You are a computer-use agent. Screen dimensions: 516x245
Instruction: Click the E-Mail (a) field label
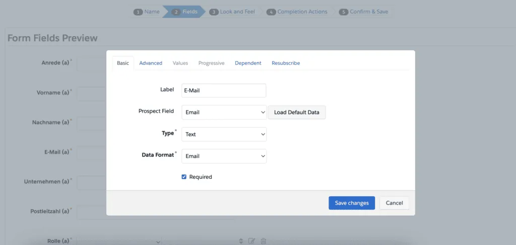point(56,152)
